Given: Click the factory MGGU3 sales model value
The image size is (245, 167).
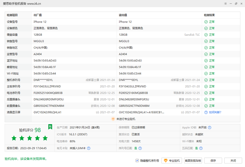Looking at the screenshot, I should (39, 41).
